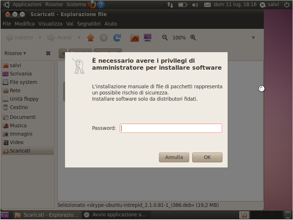Open Musica in the sidebar

[28, 126]
